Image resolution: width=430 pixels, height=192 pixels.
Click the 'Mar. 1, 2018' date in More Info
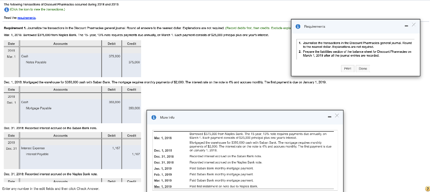[163, 138]
